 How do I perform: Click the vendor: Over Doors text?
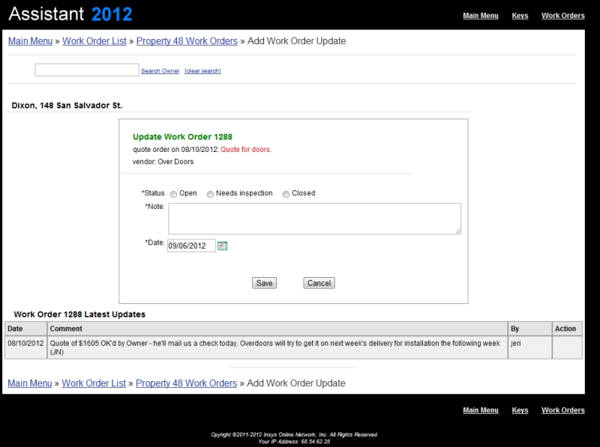[163, 162]
